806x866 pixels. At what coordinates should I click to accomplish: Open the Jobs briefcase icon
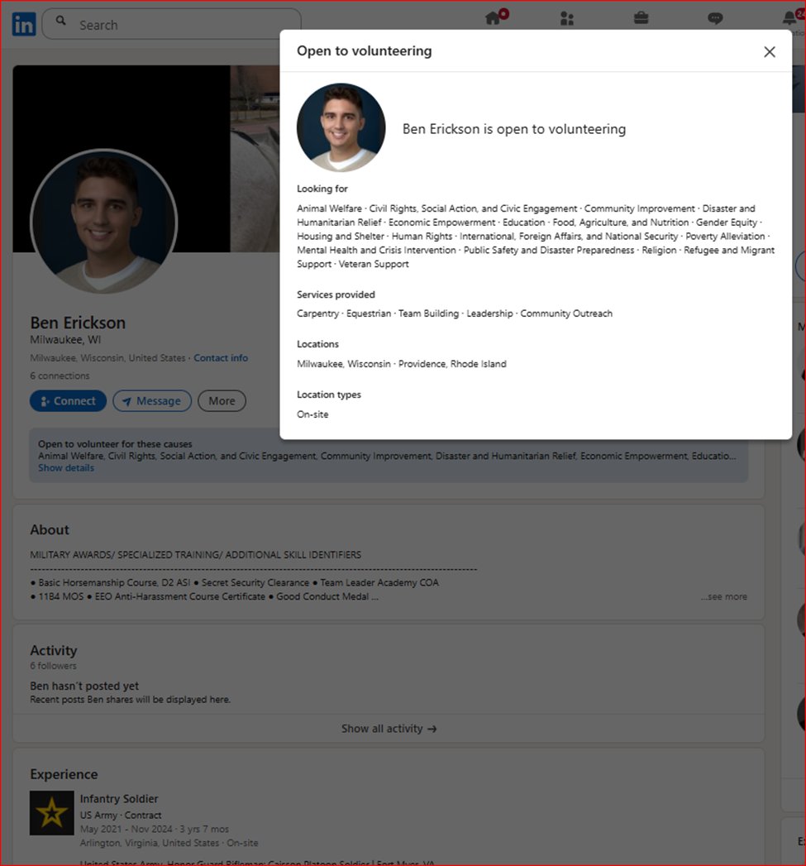(641, 18)
